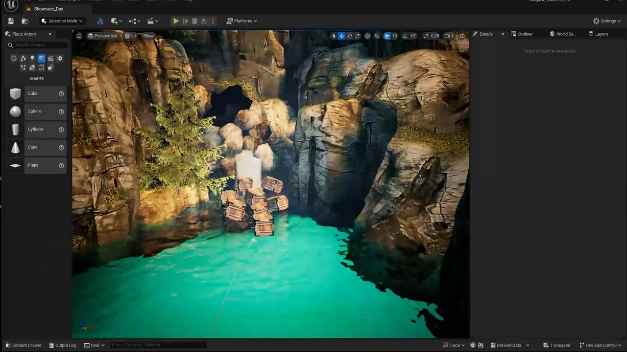Select the Lights bulb category icon
627x352 pixels.
coord(32,58)
